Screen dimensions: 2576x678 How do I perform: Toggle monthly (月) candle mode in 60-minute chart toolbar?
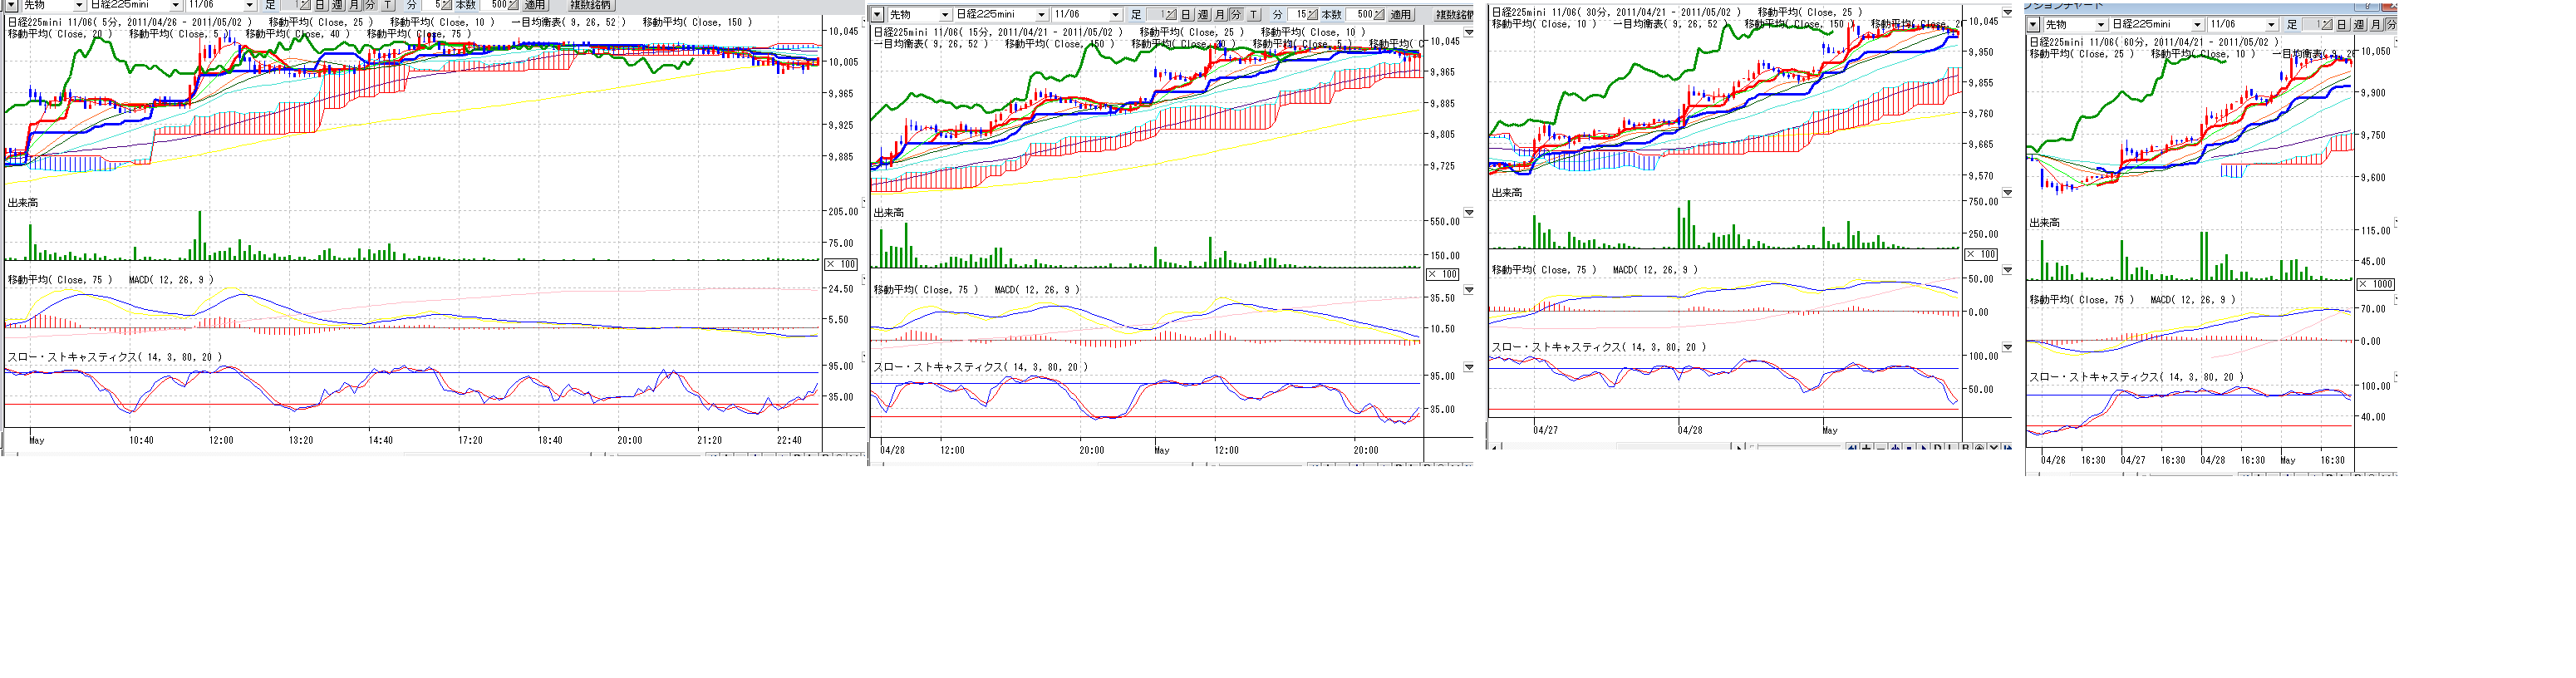pyautogui.click(x=2376, y=25)
